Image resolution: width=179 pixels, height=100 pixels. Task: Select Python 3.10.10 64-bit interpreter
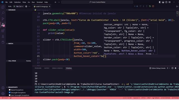point(166,98)
